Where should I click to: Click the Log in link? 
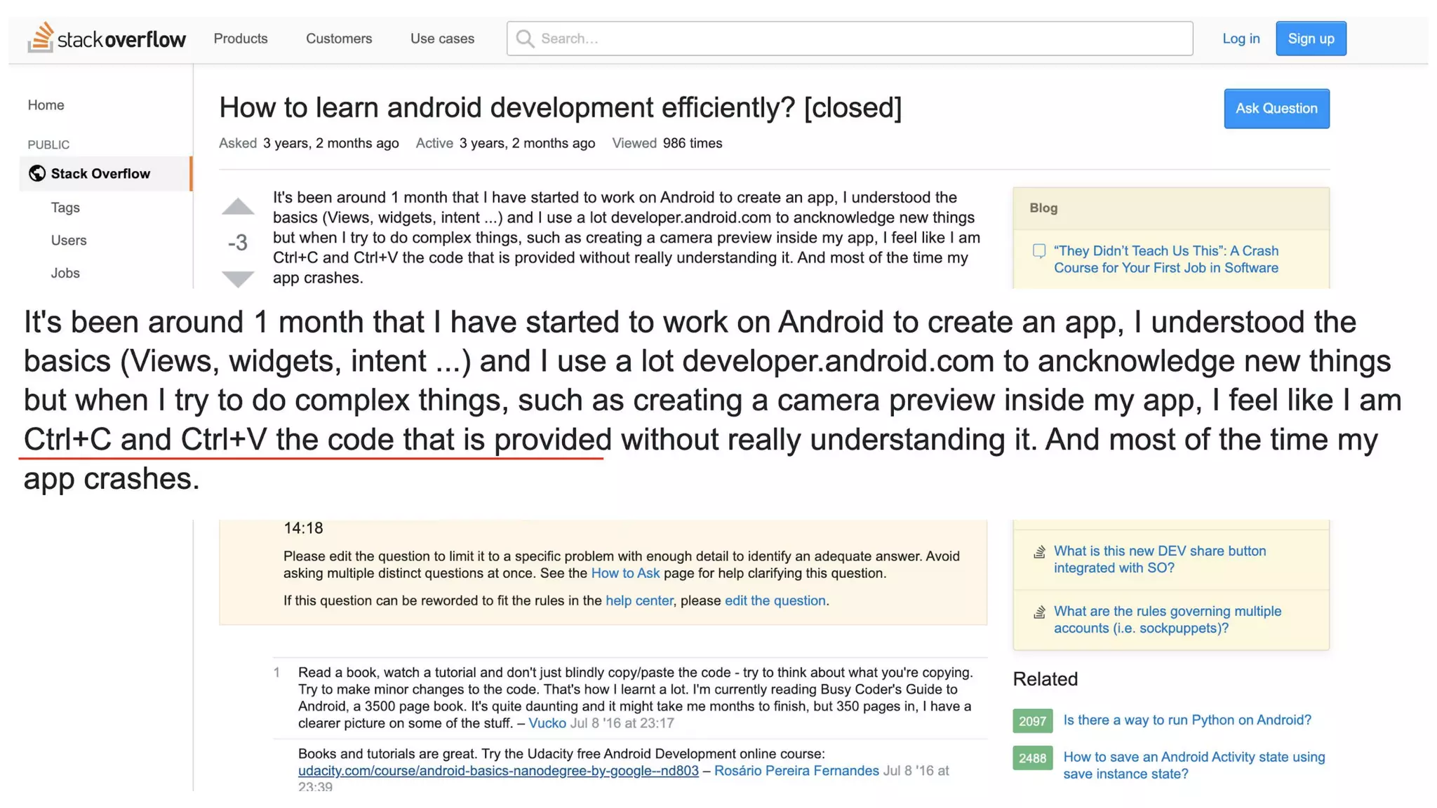[x=1241, y=39]
